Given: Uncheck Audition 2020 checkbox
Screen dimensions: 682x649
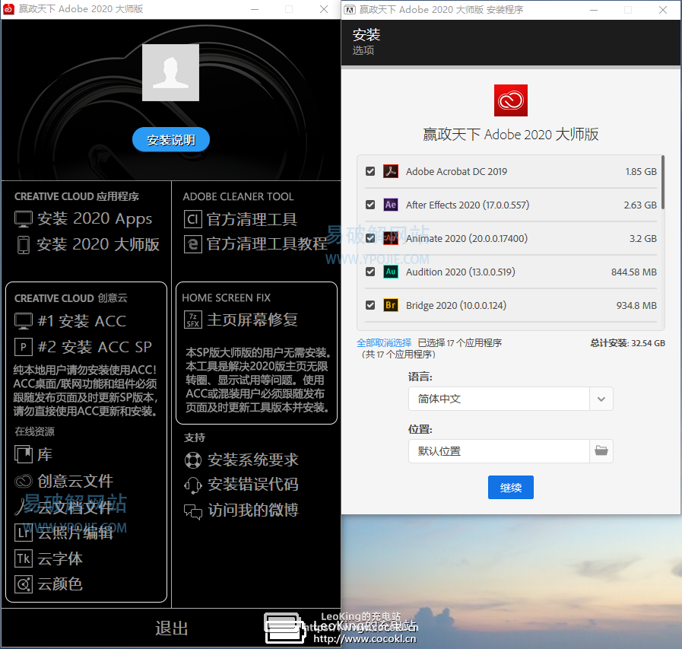Looking at the screenshot, I should tap(370, 272).
